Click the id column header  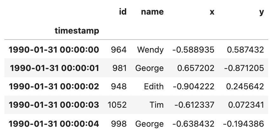pos(122,12)
